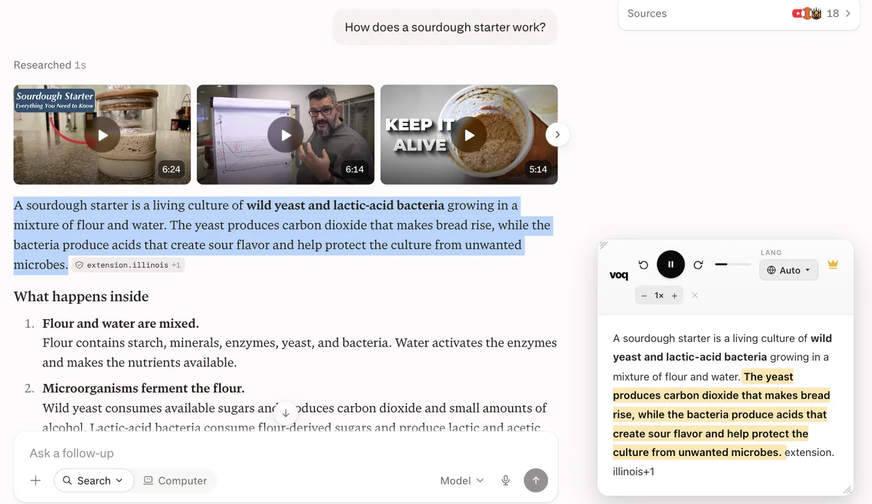
Task: Click the send arrow button
Action: pos(536,480)
